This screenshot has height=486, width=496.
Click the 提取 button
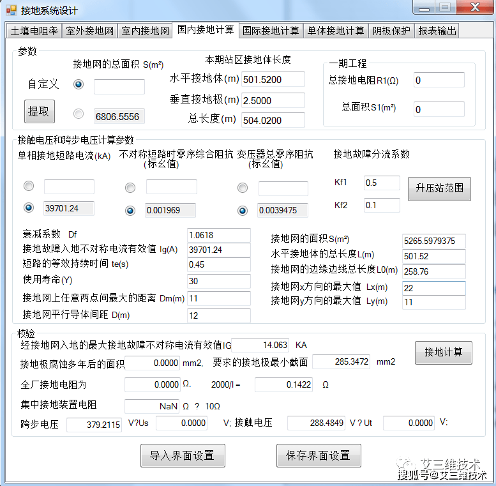tap(40, 111)
